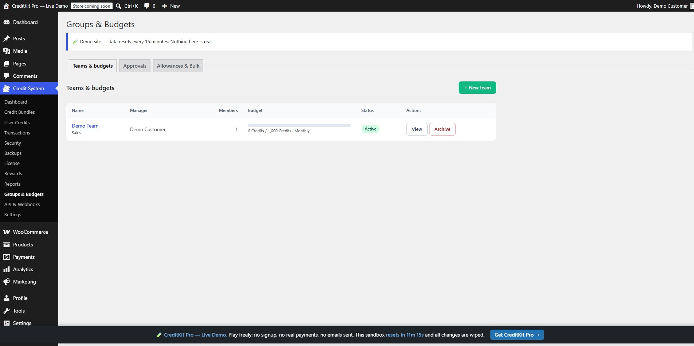The image size is (694, 346).
Task: Click the Budget column header
Action: [x=255, y=110]
